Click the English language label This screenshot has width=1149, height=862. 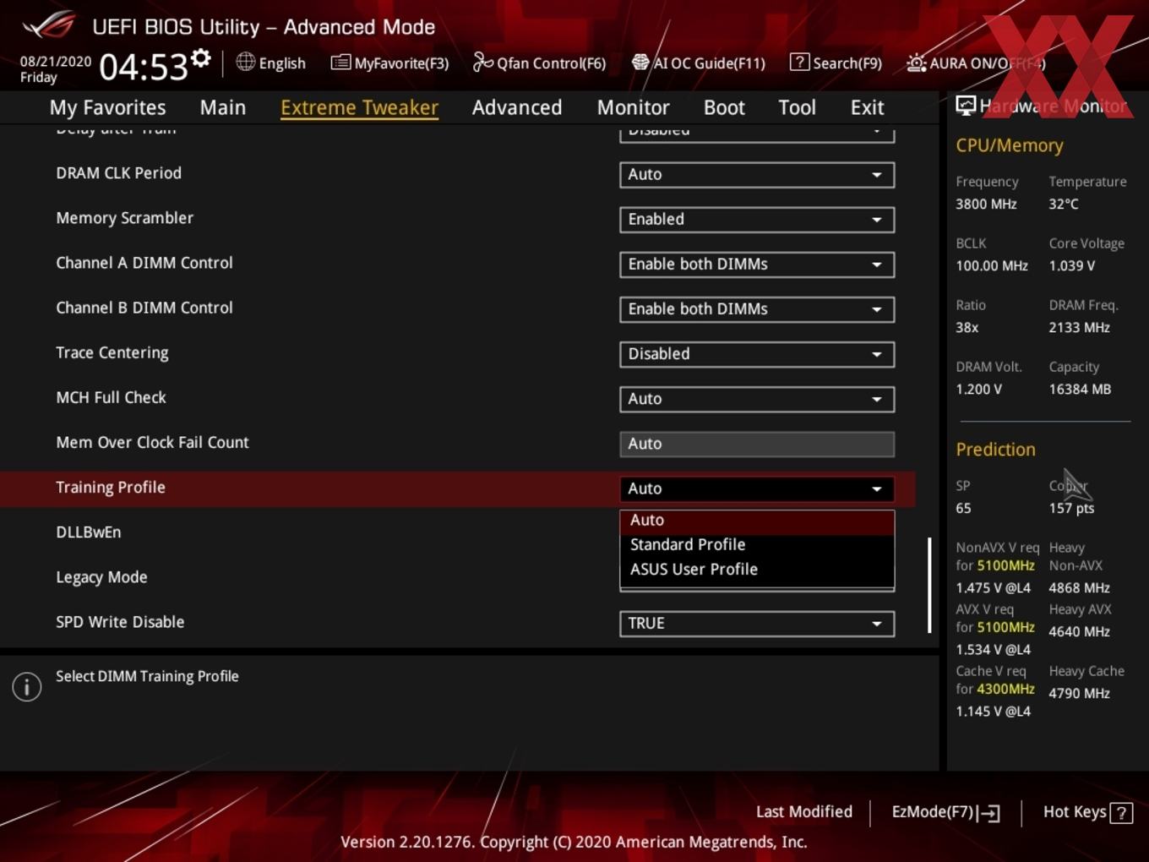(282, 63)
